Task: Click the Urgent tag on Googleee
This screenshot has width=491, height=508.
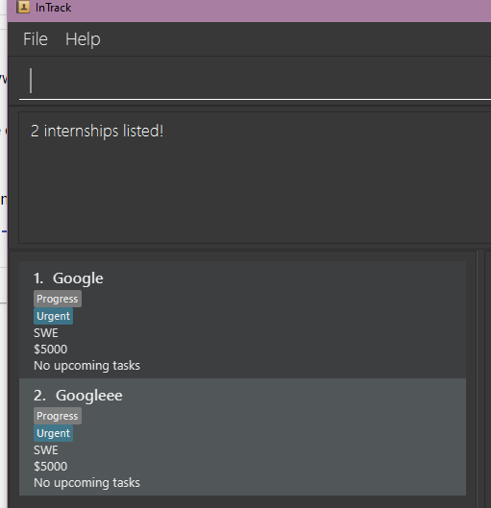Action: [53, 433]
